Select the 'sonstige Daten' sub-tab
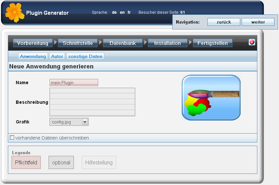279x185 pixels. tap(85, 56)
